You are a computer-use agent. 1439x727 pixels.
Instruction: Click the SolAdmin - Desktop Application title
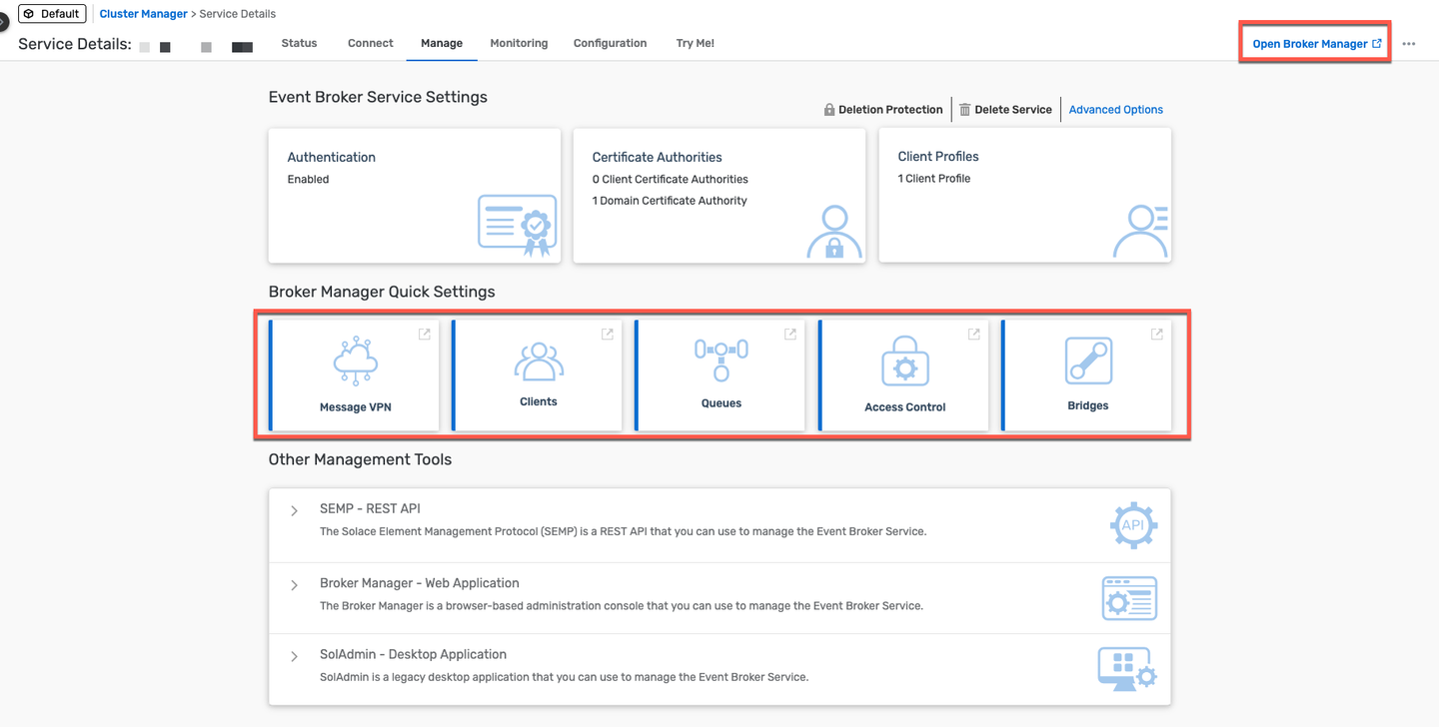413,654
